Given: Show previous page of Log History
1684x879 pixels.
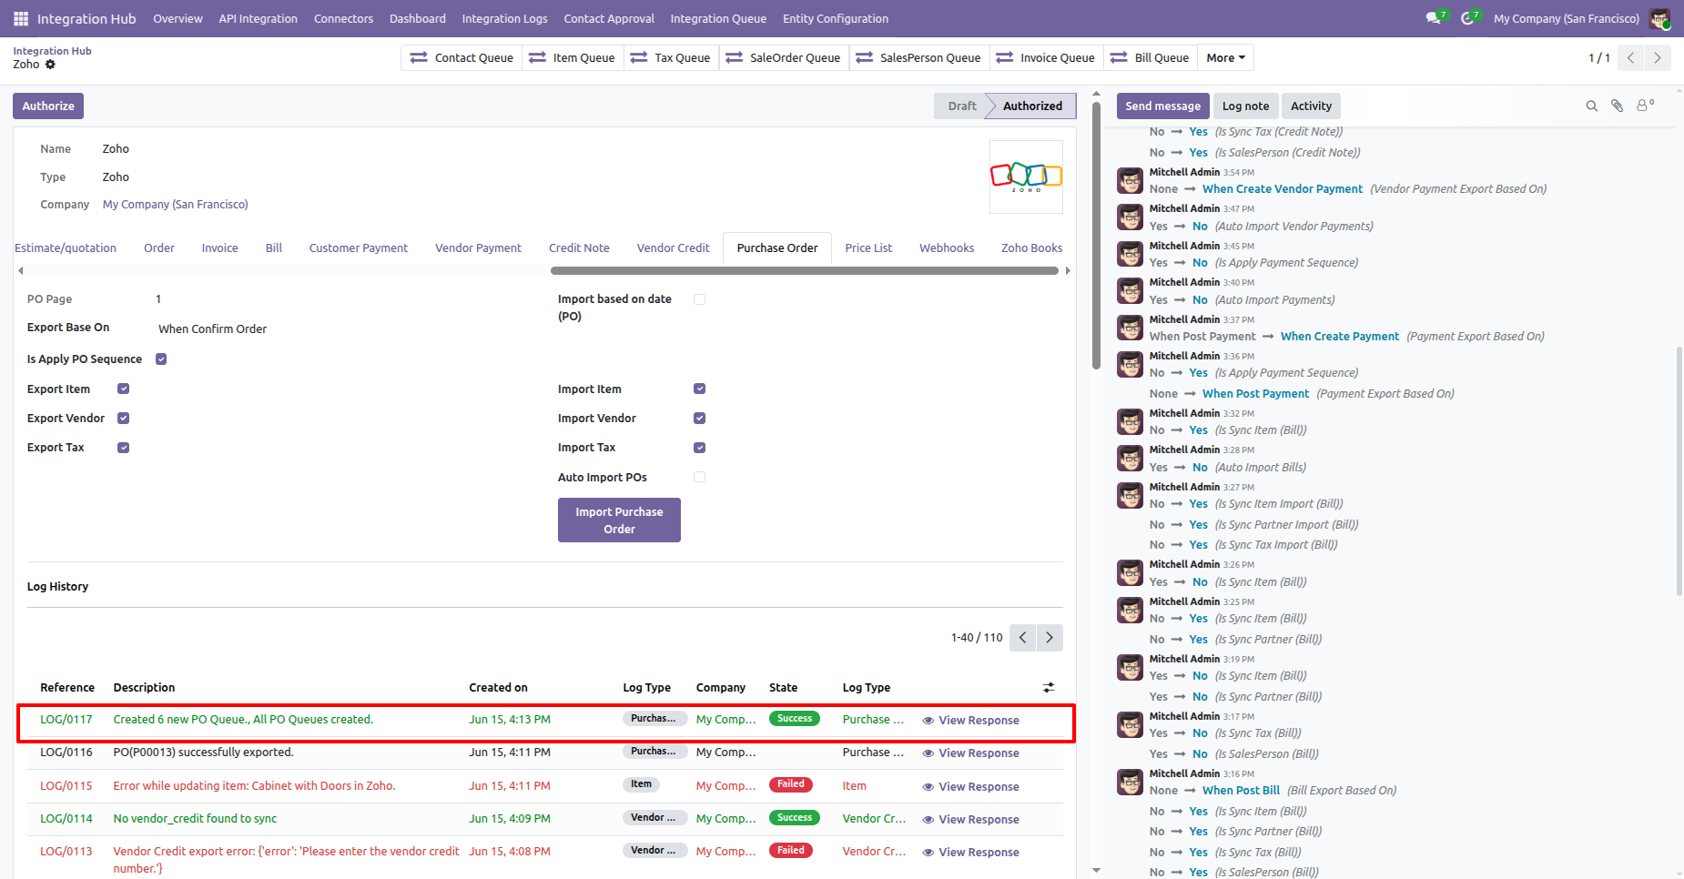Looking at the screenshot, I should pos(1023,638).
